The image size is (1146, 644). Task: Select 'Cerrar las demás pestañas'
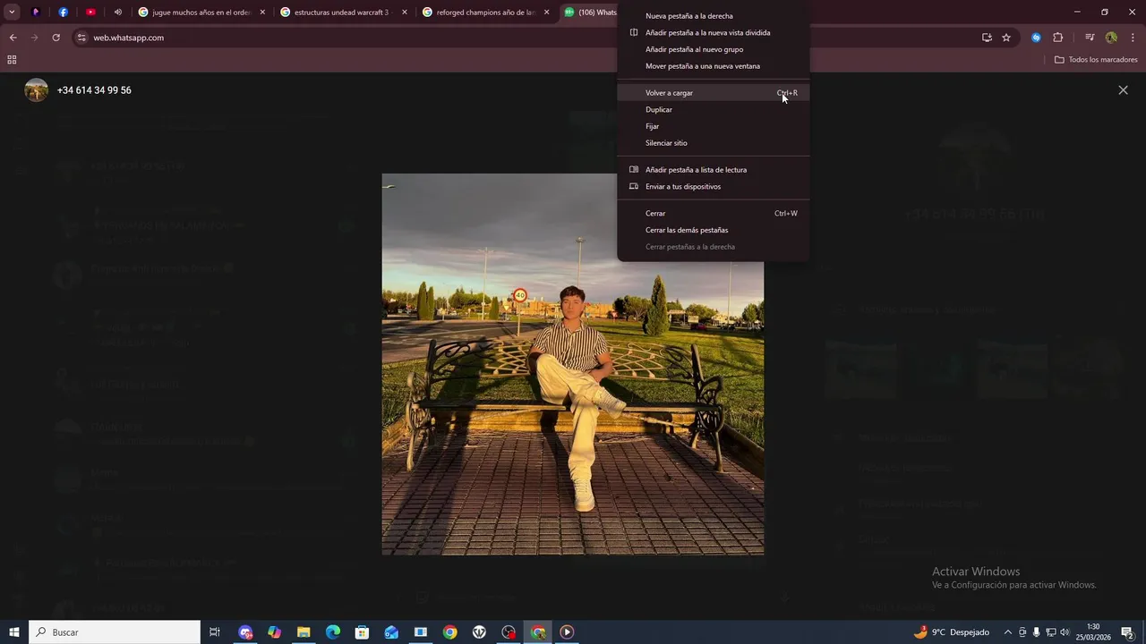coord(714,231)
